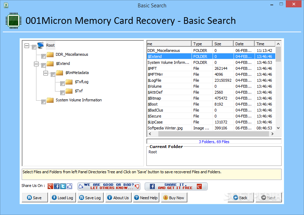Tick the $Extend checkbox
Viewport: 304px width, 215px height.
click(x=43, y=65)
